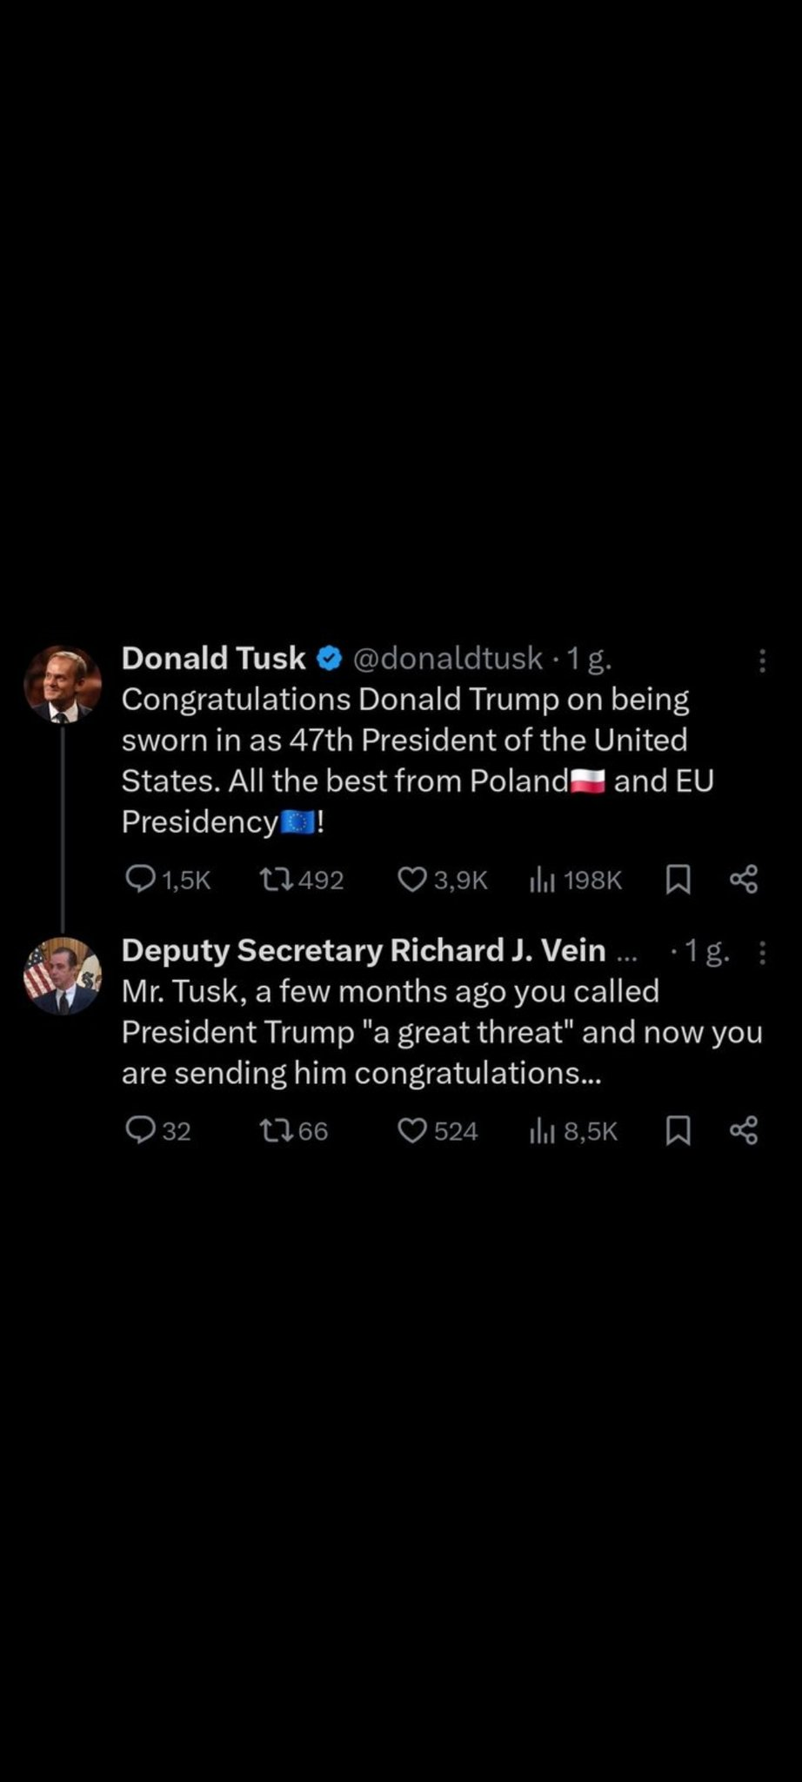Share Richard J. Vein's reply
802x1782 pixels.
point(744,1129)
